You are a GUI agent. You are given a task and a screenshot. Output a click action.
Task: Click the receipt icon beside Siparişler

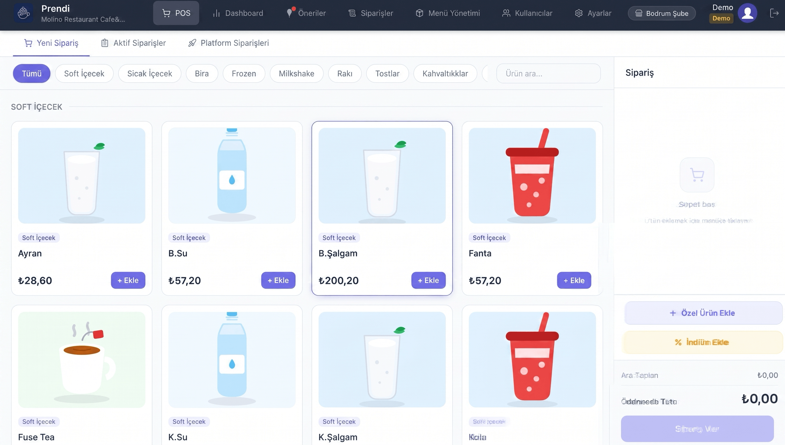tap(352, 13)
